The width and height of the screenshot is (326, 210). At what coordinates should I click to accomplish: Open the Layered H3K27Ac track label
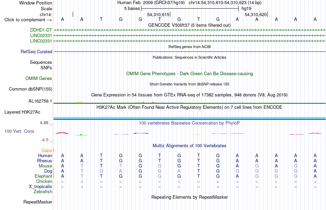(22, 112)
